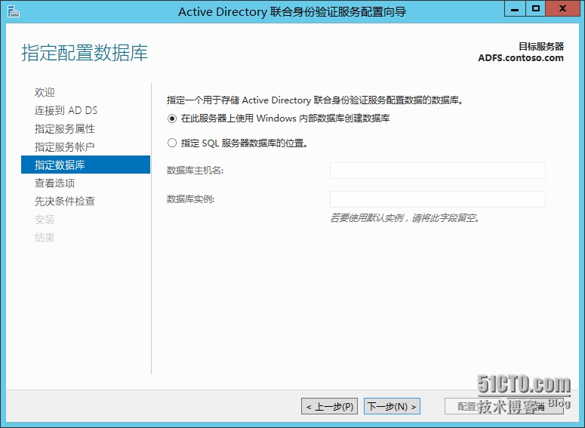
Task: Select the Windows 内部数据库 radio option
Action: [x=172, y=119]
